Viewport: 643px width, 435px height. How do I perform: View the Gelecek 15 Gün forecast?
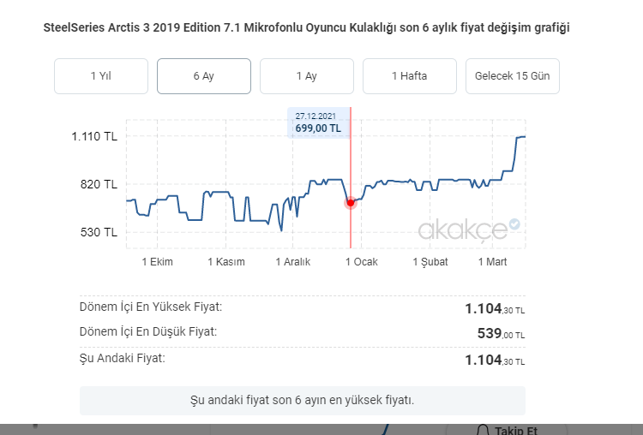pos(513,76)
